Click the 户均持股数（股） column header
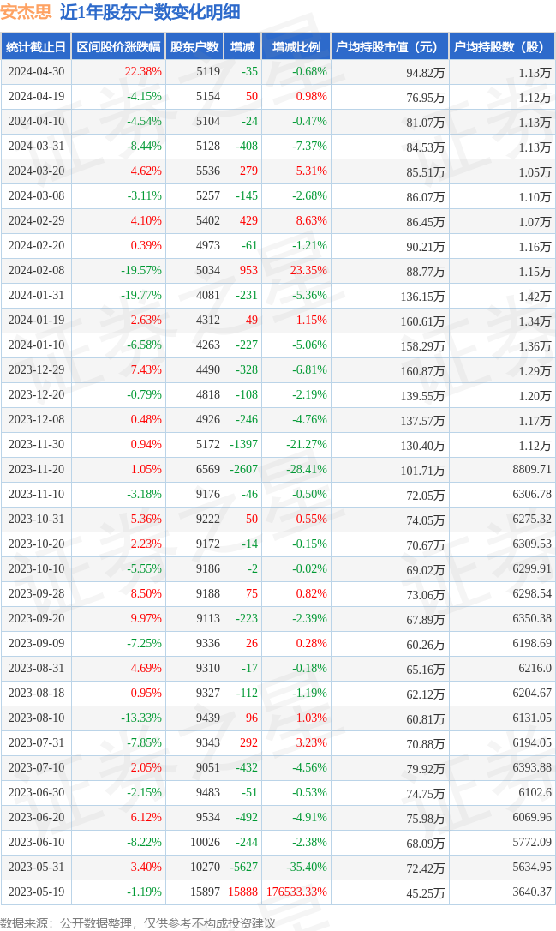556x931 pixels. (502, 47)
